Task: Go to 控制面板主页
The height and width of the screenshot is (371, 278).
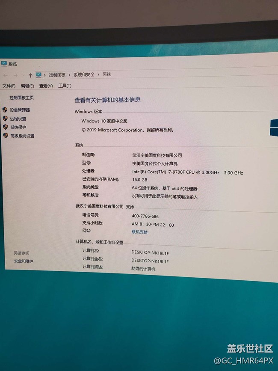Action: pos(21,98)
